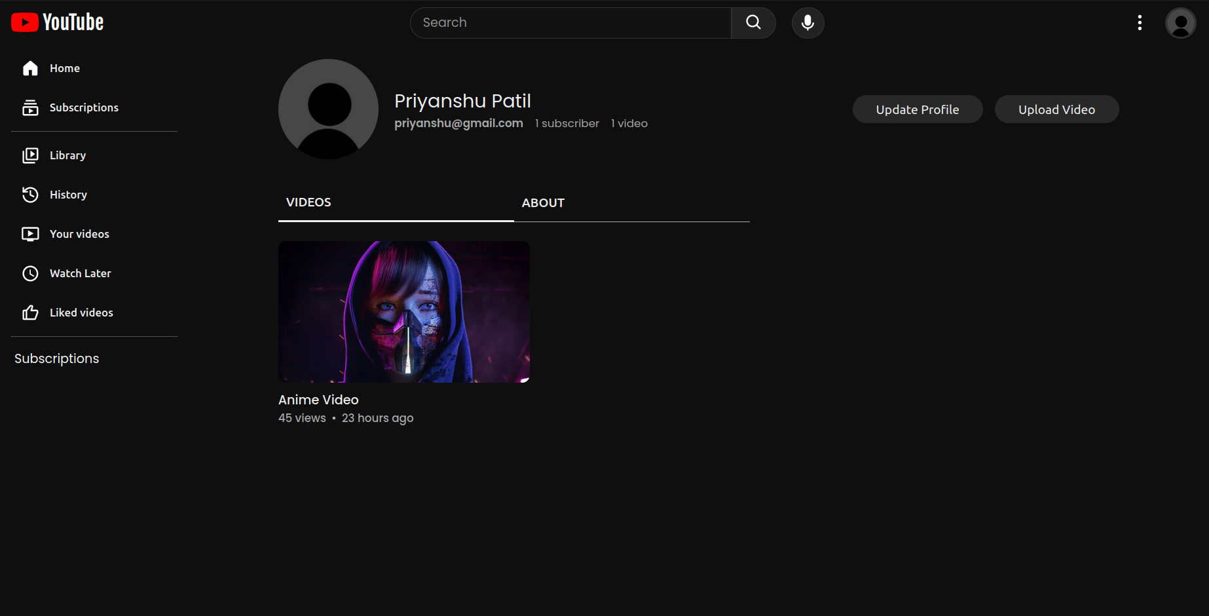The height and width of the screenshot is (616, 1209).
Task: Select the VIDEOS tab
Action: (x=308, y=202)
